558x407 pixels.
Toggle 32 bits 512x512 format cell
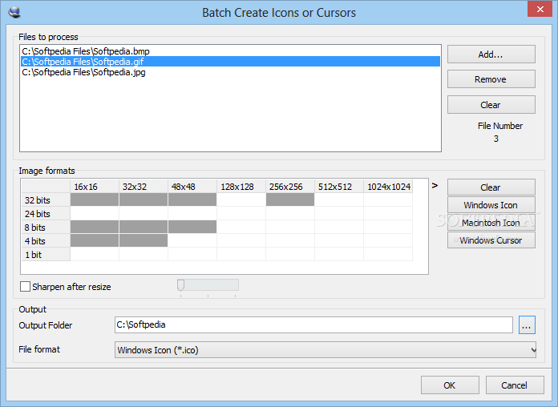(339, 199)
